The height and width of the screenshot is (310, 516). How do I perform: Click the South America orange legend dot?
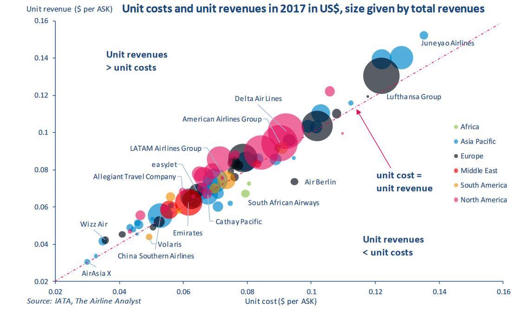pyautogui.click(x=455, y=185)
